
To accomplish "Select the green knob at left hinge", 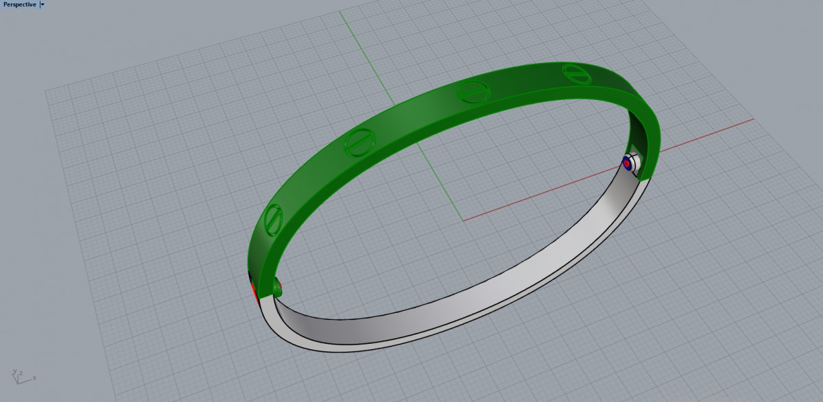I will coord(276,288).
